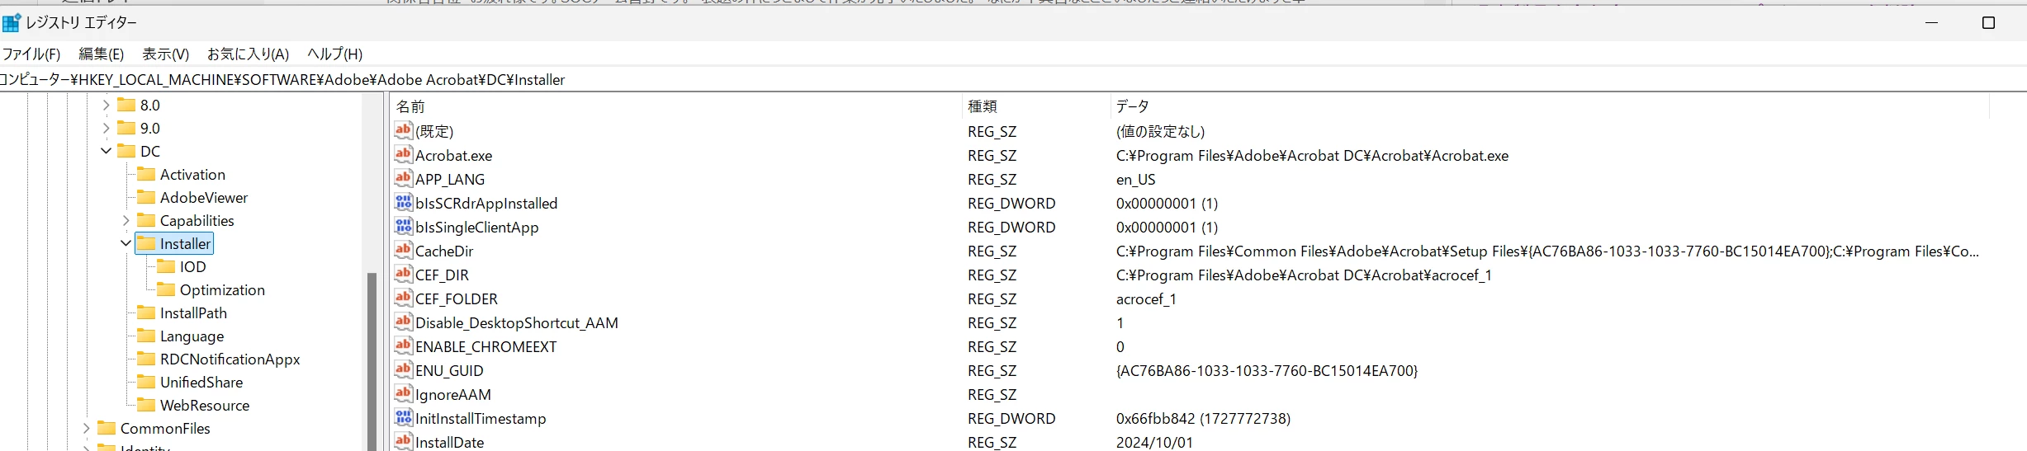
Task: Click the (値の設定なし) data value
Action: click(1160, 131)
